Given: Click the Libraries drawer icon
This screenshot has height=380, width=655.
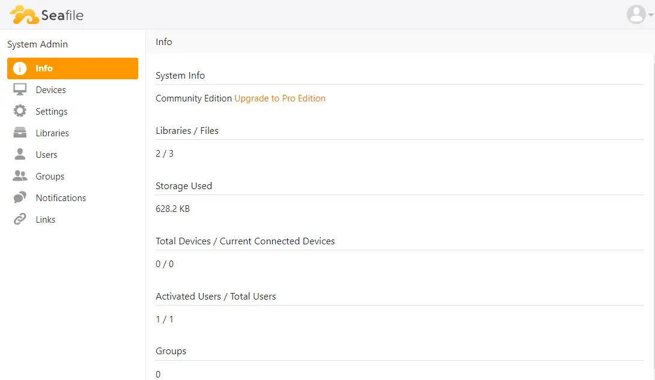Looking at the screenshot, I should tap(20, 133).
